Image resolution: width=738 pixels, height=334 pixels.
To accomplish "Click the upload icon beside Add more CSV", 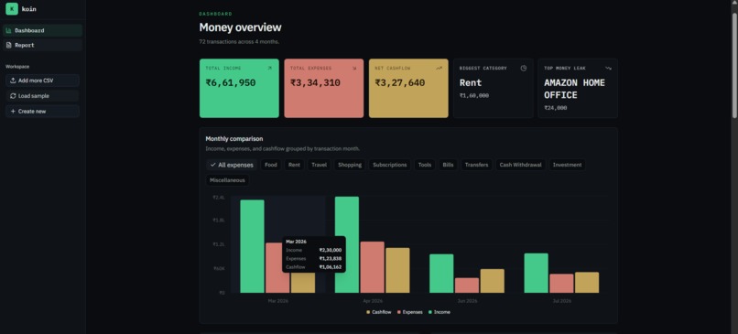I will point(13,81).
